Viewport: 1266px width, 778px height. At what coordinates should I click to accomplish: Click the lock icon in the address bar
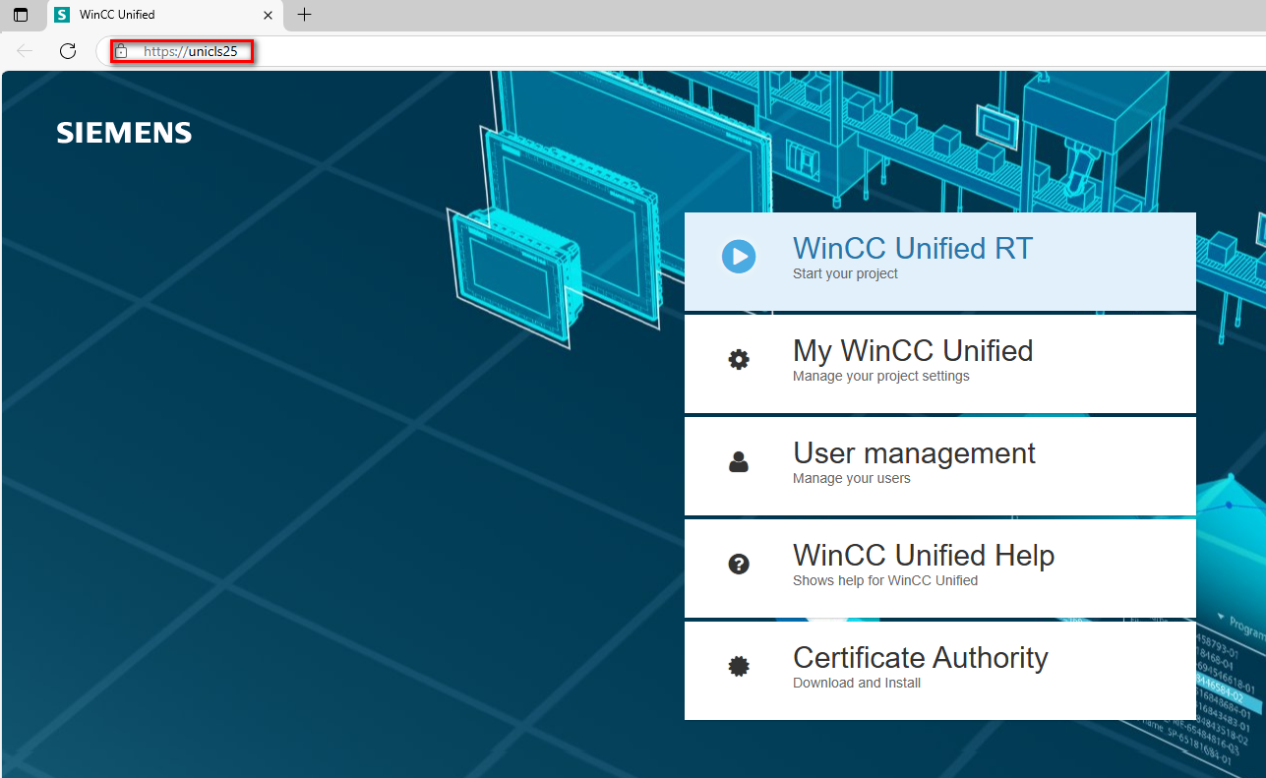pos(121,51)
